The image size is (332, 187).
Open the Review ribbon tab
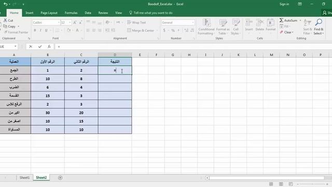103,12
